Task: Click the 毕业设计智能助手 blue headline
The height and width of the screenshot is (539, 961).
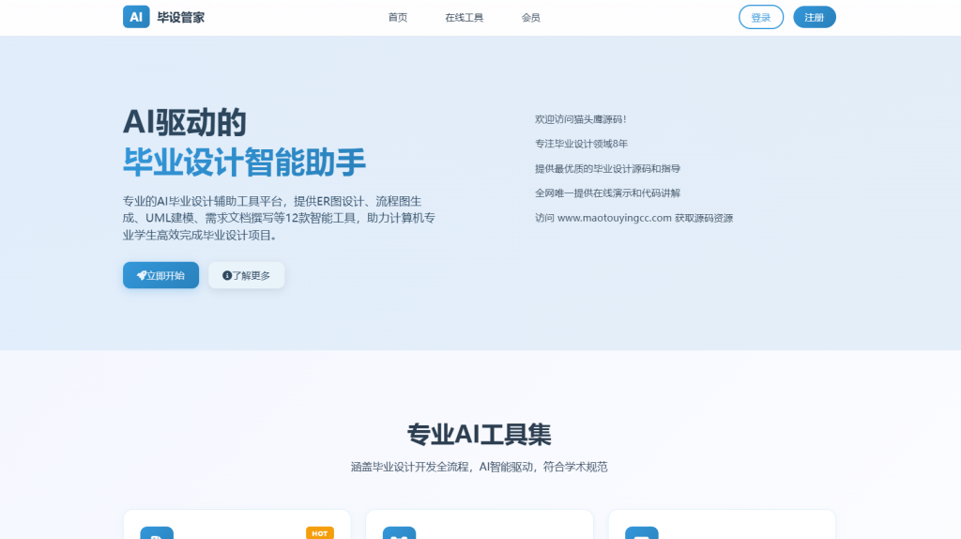Action: tap(244, 162)
